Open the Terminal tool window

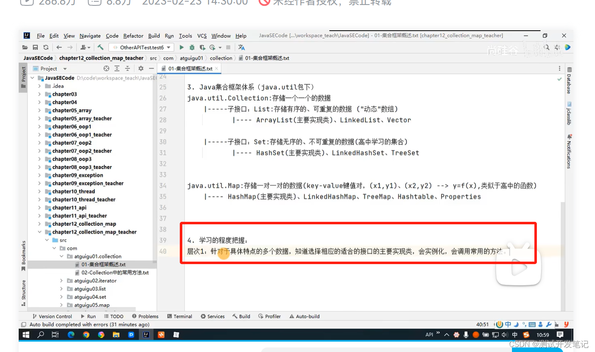point(179,316)
